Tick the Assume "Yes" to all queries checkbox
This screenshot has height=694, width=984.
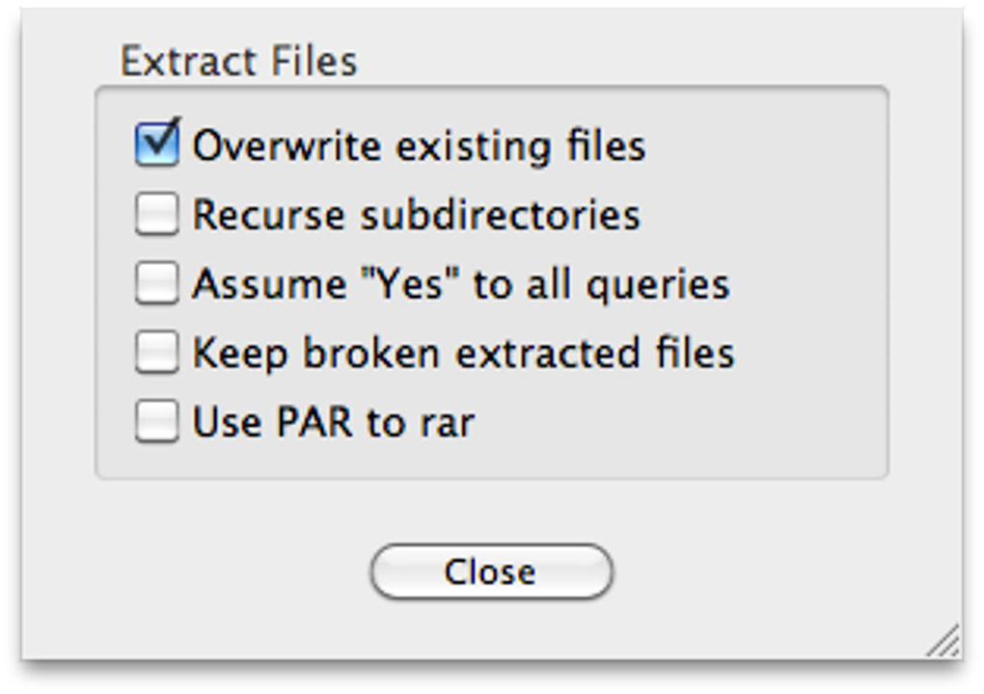[156, 283]
